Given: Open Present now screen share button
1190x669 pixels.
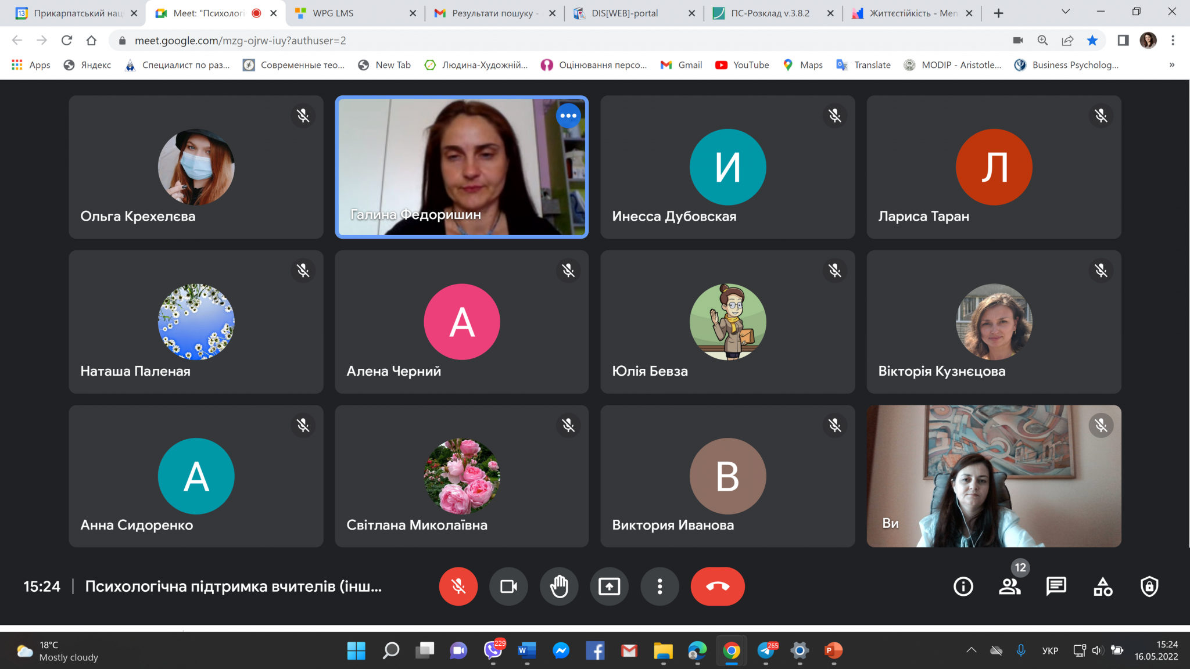Looking at the screenshot, I should [x=609, y=587].
